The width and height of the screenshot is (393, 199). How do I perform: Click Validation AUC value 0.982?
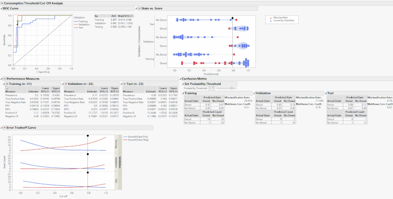[114, 23]
